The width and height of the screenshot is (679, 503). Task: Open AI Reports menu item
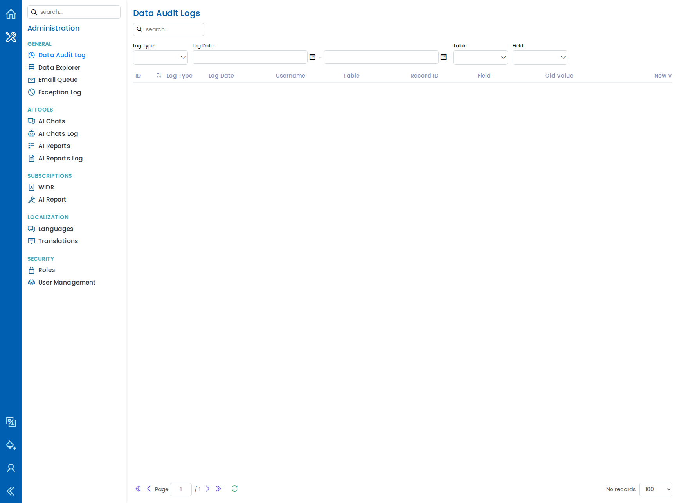pyautogui.click(x=54, y=146)
